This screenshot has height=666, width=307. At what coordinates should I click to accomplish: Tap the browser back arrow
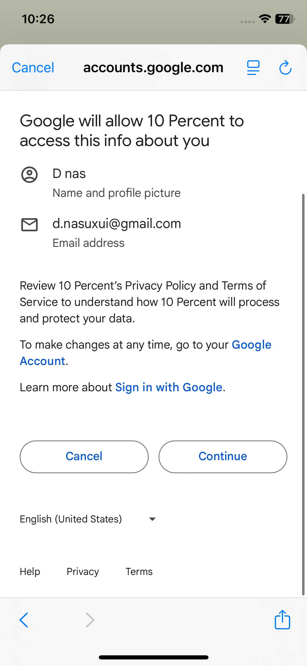(24, 620)
